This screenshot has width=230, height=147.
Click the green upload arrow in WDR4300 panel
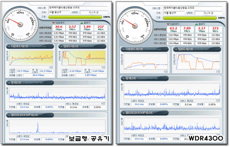point(196,24)
